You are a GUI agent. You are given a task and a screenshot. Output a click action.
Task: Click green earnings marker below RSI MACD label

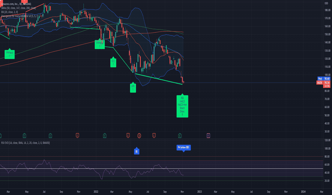[180, 135]
